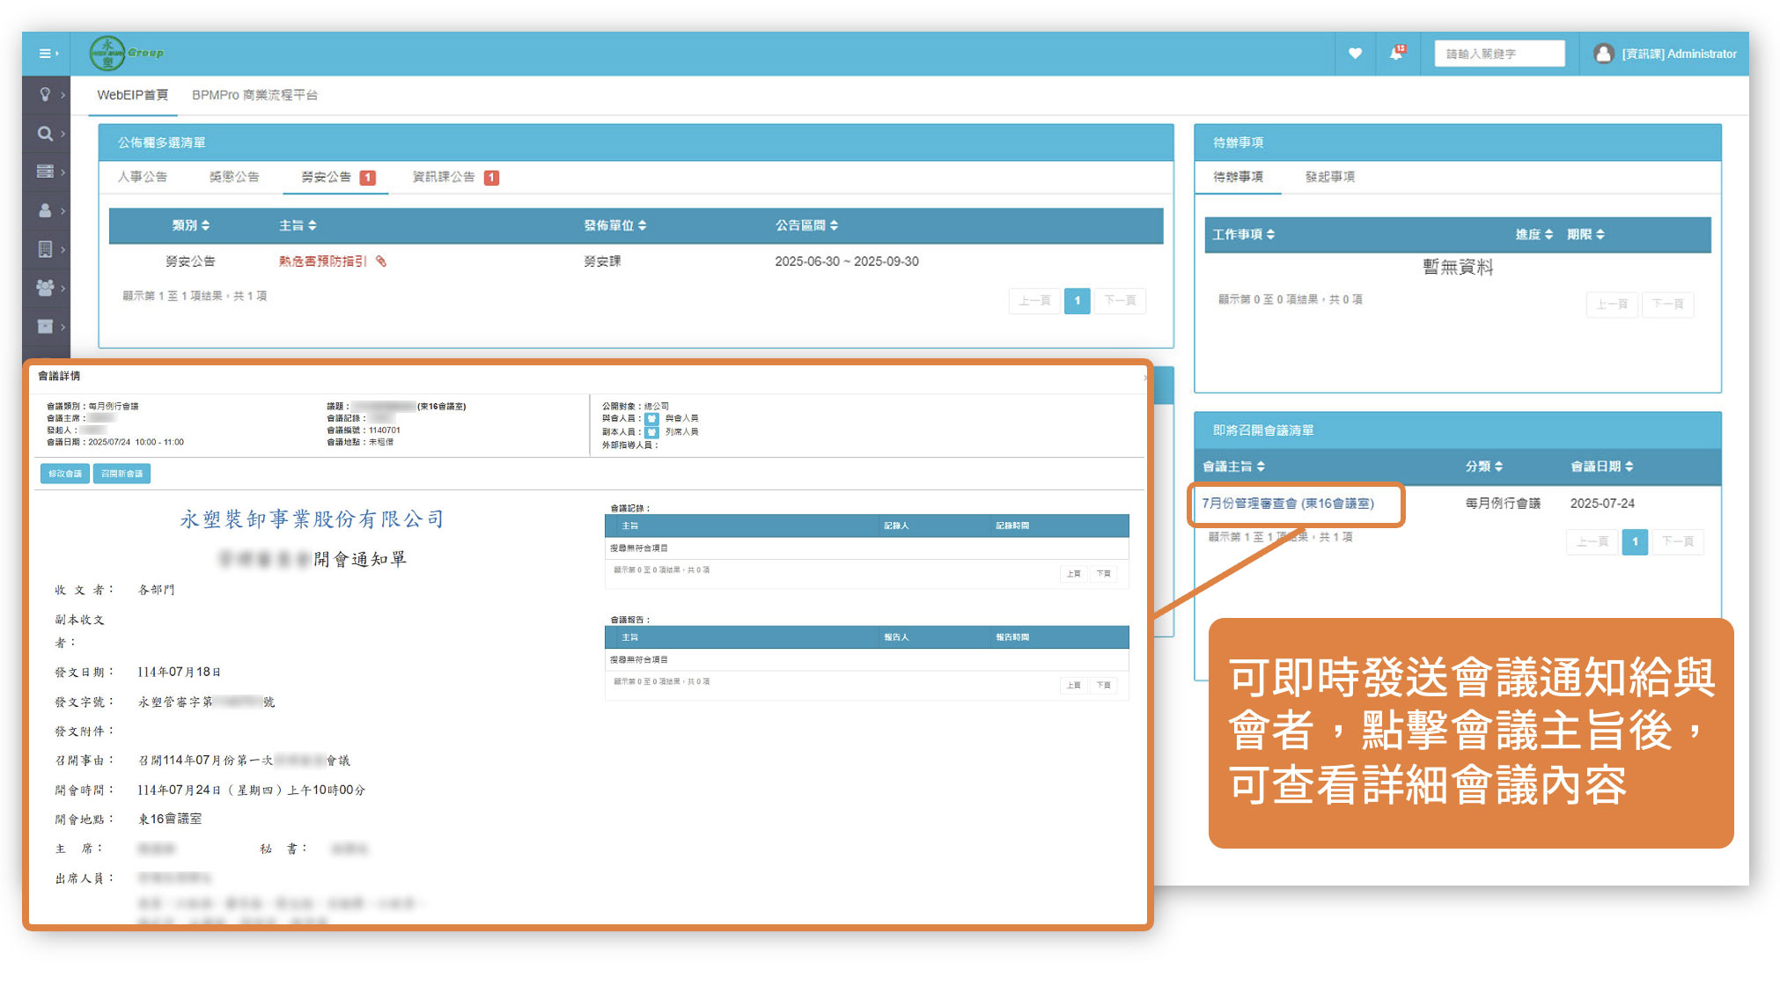Click the attachment clip beside 熱危害預防指引

[381, 261]
